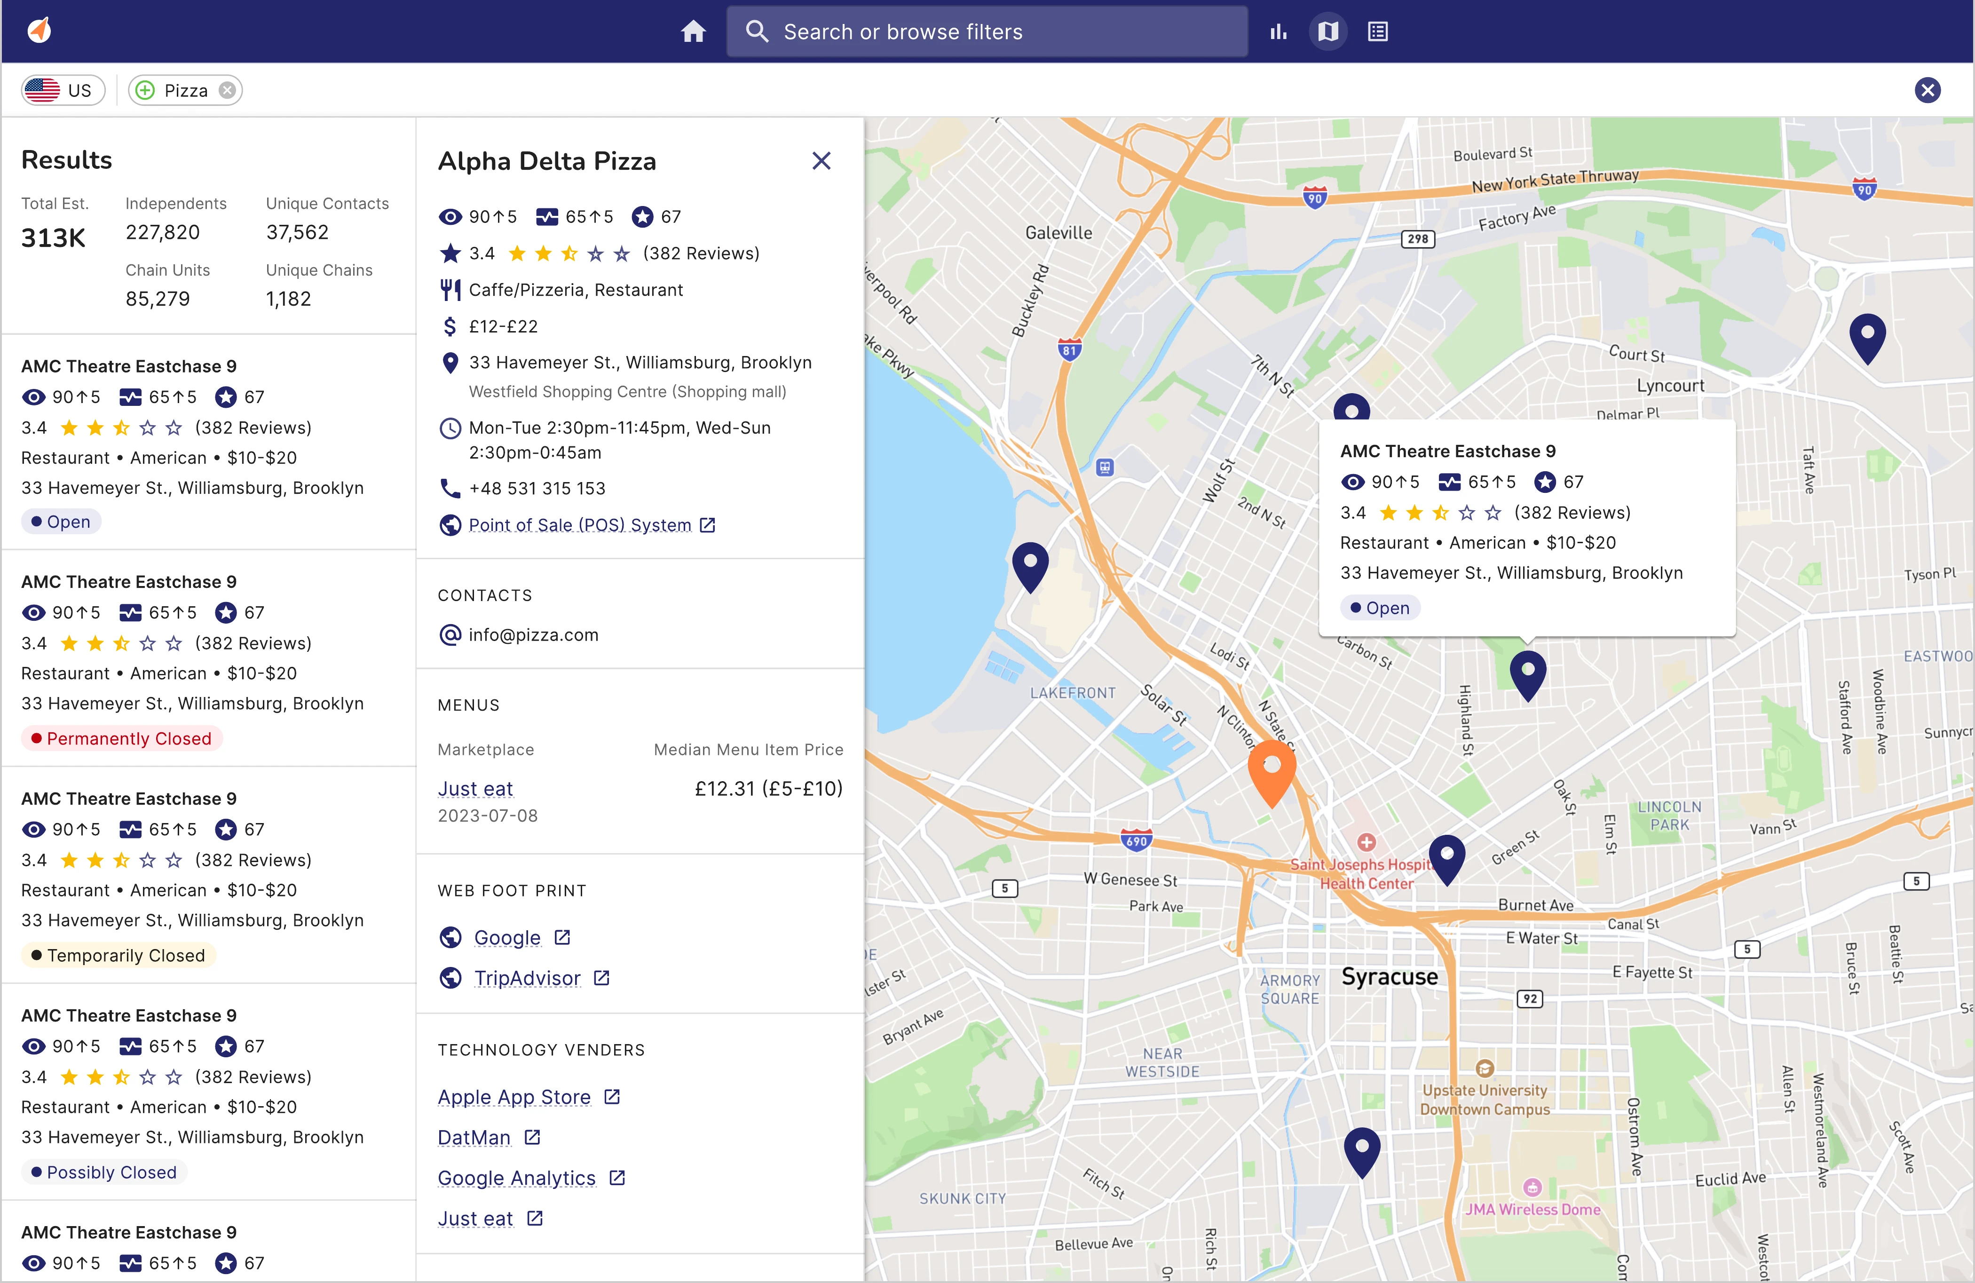1975x1283 pixels.
Task: Click the orange app logo icon
Action: coord(39,31)
